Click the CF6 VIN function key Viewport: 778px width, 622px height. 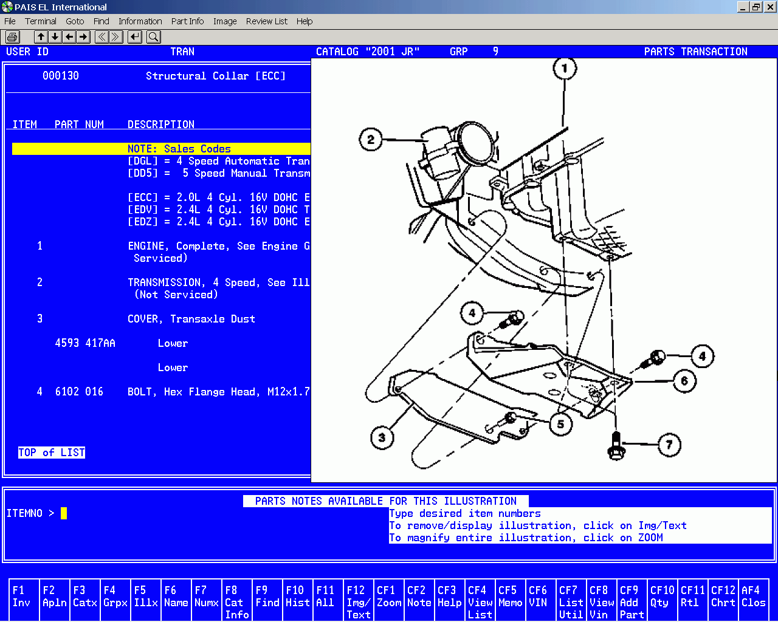coord(541,600)
